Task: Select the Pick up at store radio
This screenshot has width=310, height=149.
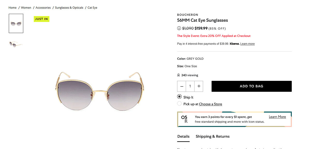Action: click(180, 104)
